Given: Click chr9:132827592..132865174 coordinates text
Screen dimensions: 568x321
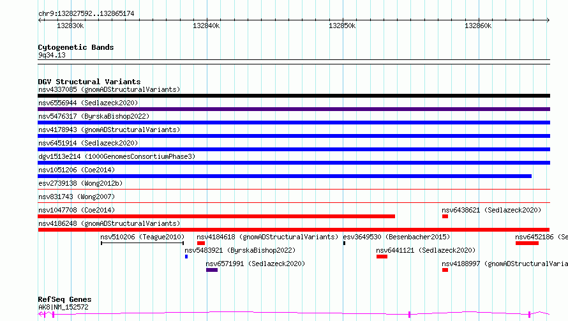Looking at the screenshot, I should [x=86, y=13].
